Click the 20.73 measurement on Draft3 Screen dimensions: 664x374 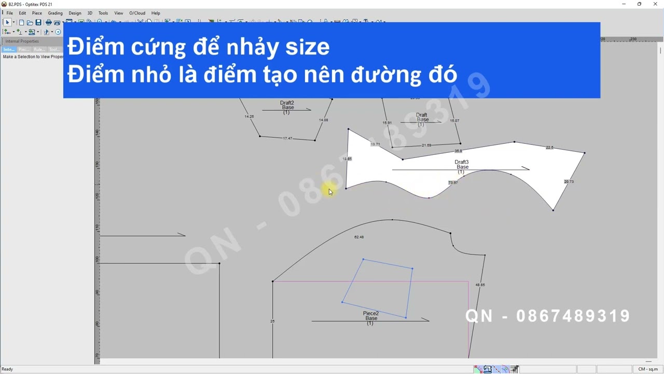[569, 181]
